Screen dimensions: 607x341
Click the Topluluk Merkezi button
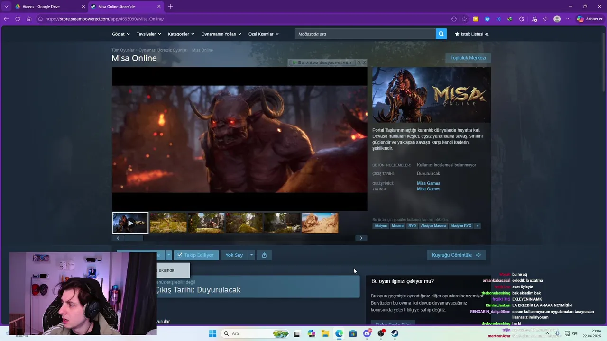pyautogui.click(x=468, y=58)
